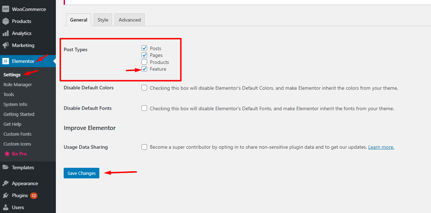Open the Tools submenu item
Image resolution: width=431 pixels, height=213 pixels.
[x=9, y=94]
